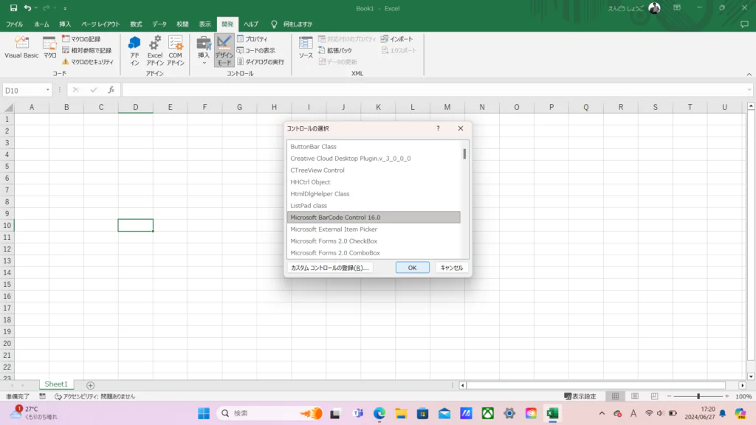Viewport: 756px width, 425px height.
Task: Click inside the formula bar
Action: click(x=433, y=90)
